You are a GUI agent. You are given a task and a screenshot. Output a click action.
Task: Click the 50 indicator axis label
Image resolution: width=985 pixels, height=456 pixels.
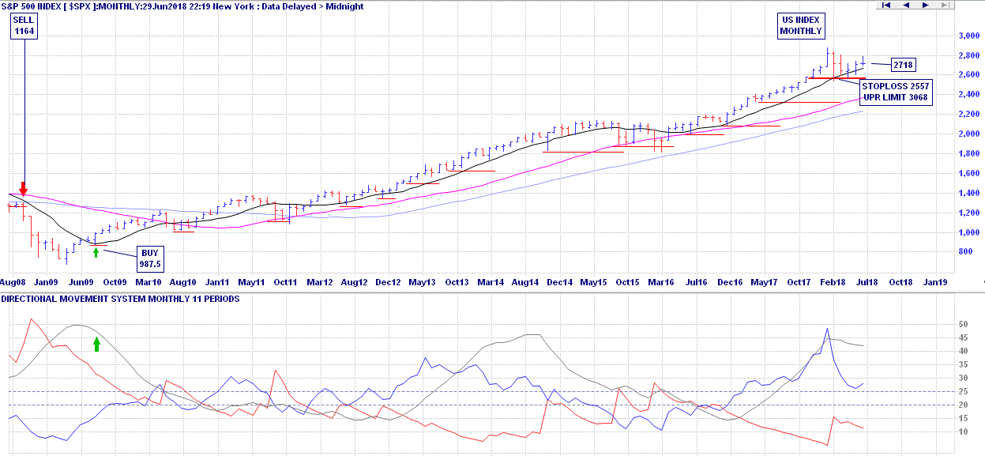point(962,325)
